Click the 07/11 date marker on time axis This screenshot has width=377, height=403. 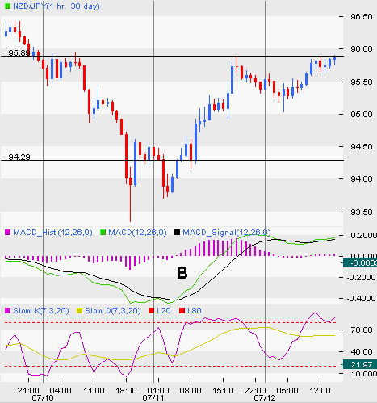pos(153,397)
